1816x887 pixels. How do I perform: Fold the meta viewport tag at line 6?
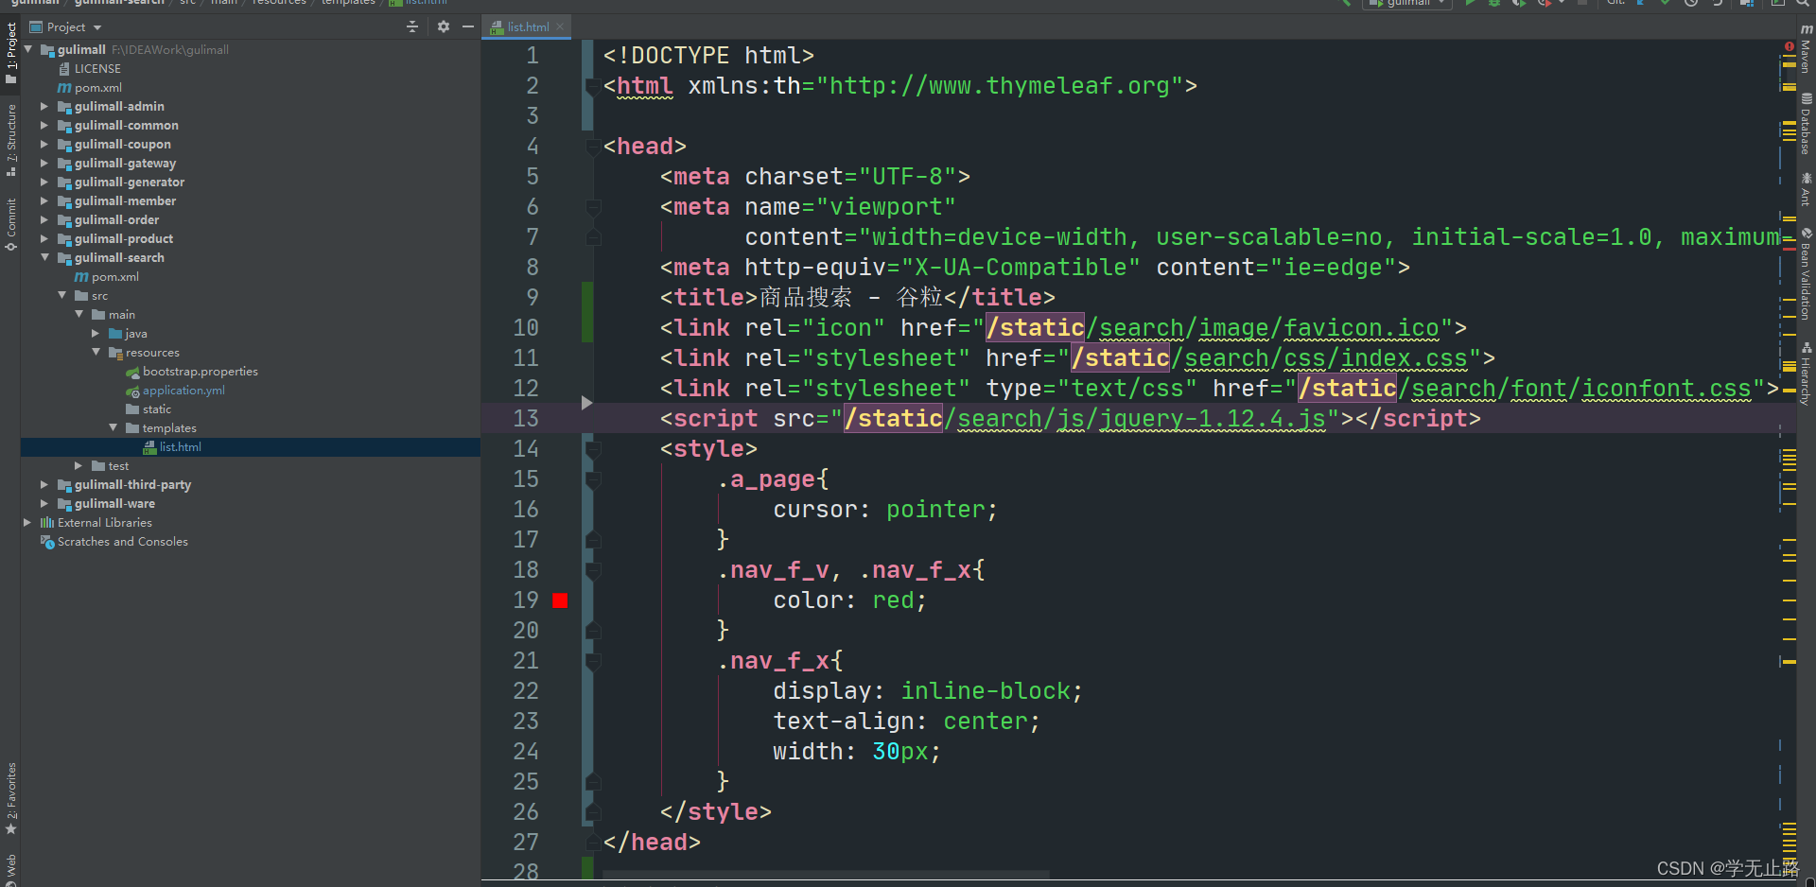coord(593,207)
